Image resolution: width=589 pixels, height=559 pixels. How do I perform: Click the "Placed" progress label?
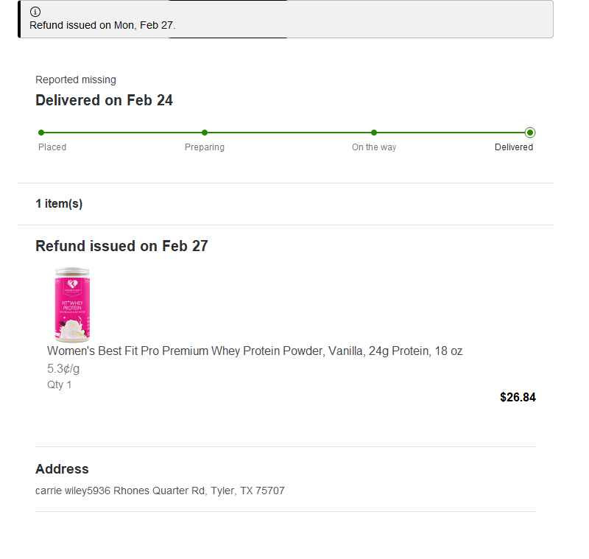coord(52,147)
